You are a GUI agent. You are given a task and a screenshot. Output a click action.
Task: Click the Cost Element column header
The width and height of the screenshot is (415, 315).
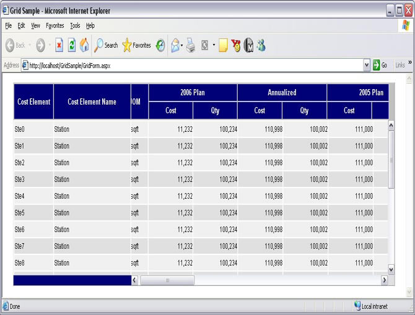[33, 101]
